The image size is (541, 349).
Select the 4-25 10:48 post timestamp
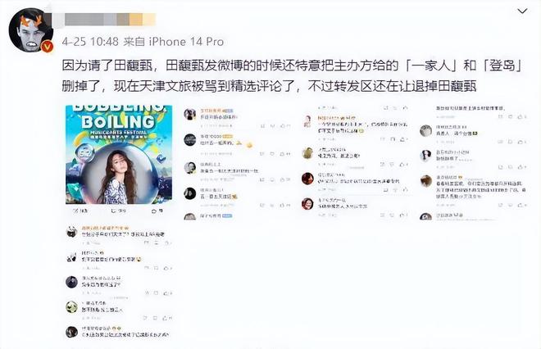click(90, 42)
